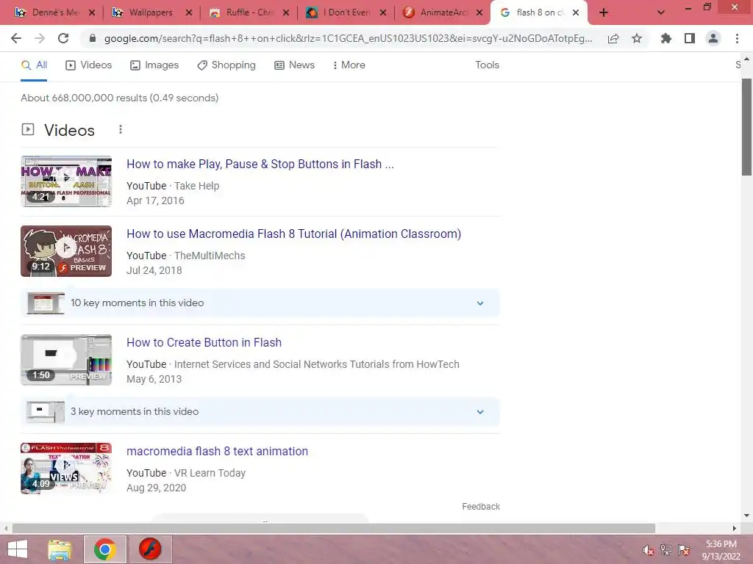Viewport: 753px width, 564px height.
Task: Open File Explorer from the taskbar
Action: tap(60, 549)
